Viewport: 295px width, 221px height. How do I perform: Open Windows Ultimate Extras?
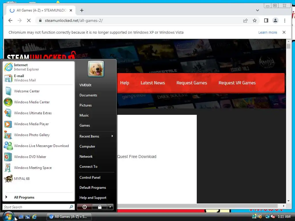tap(39, 113)
